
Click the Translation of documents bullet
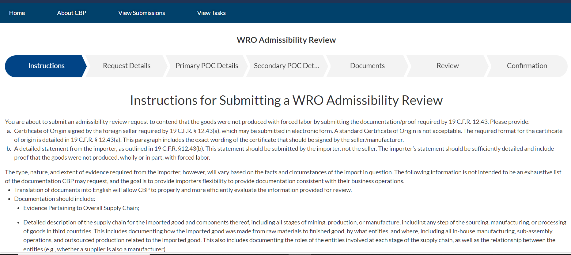pyautogui.click(x=183, y=190)
